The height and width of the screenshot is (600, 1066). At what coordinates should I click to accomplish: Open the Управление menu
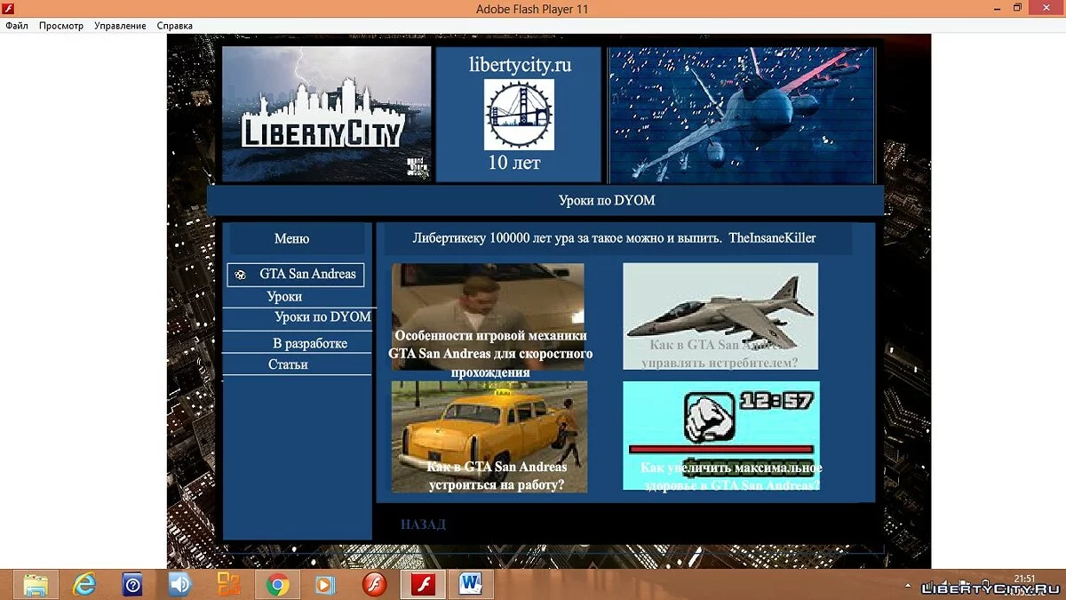[120, 26]
